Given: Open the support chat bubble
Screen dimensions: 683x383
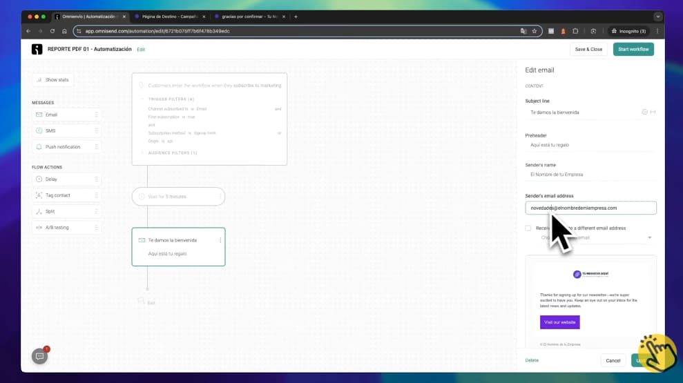Looking at the screenshot, I should [x=39, y=356].
